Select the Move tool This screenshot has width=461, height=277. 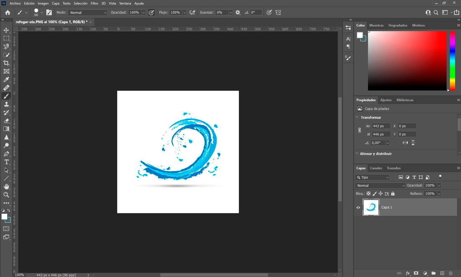(6, 30)
